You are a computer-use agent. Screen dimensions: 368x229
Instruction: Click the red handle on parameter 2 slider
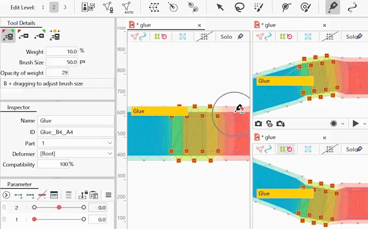59,207
